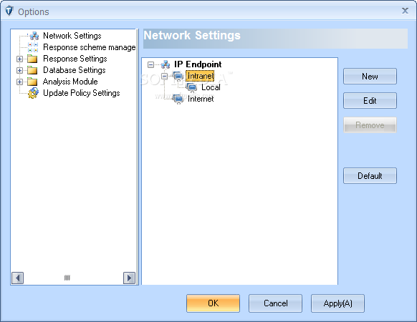Close the Options dialog
Image resolution: width=417 pixels, height=322 pixels.
click(x=405, y=11)
